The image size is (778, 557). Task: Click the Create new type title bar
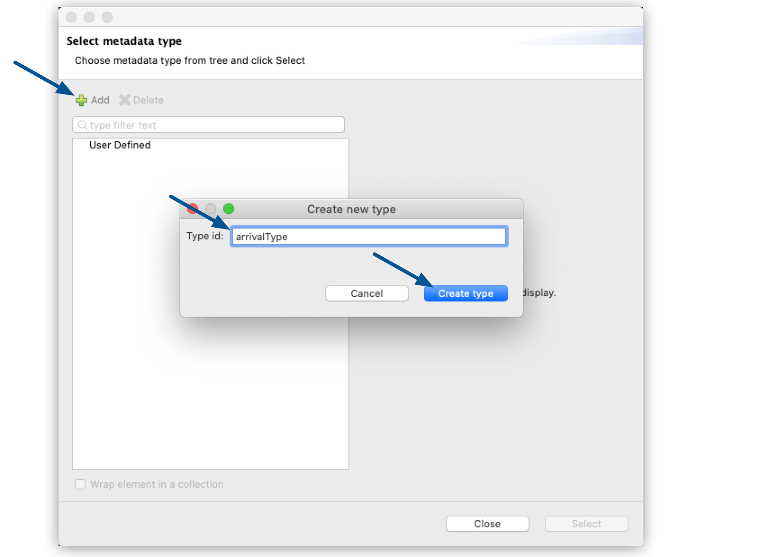(x=351, y=209)
